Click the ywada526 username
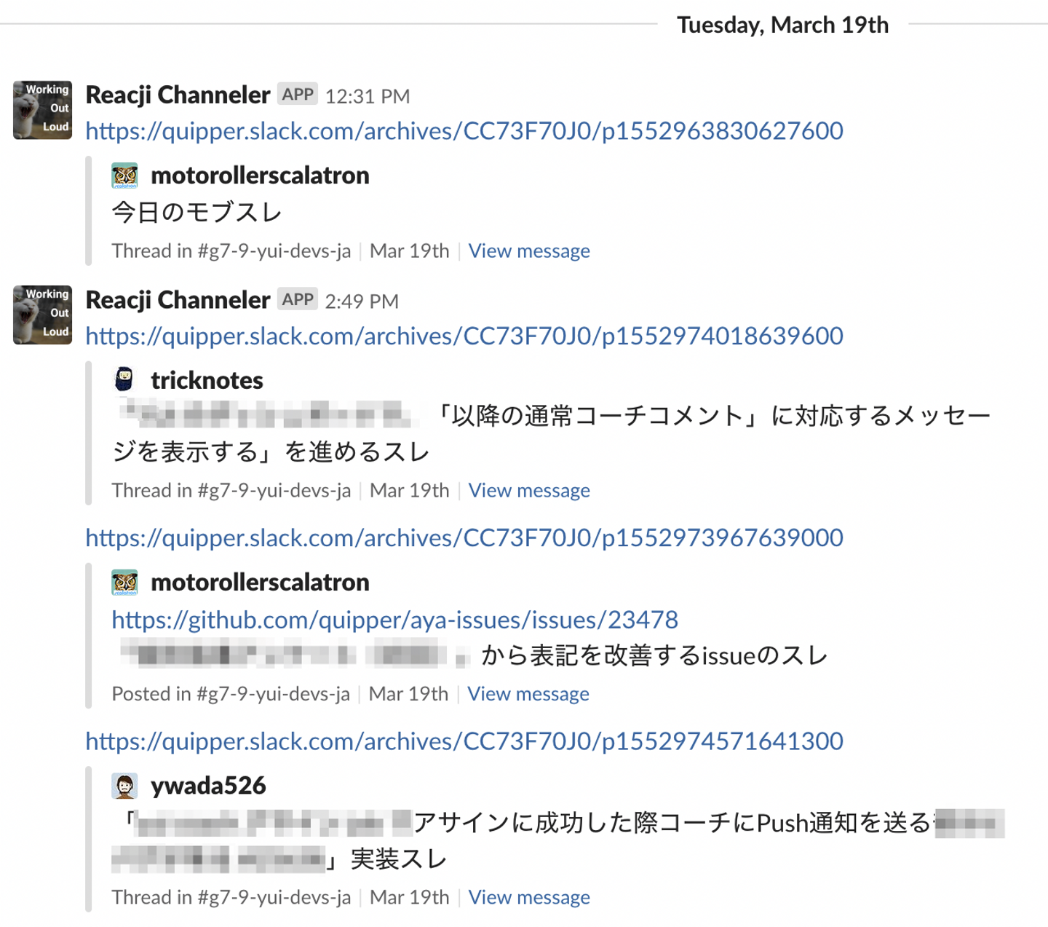The height and width of the screenshot is (927, 1048). (208, 786)
